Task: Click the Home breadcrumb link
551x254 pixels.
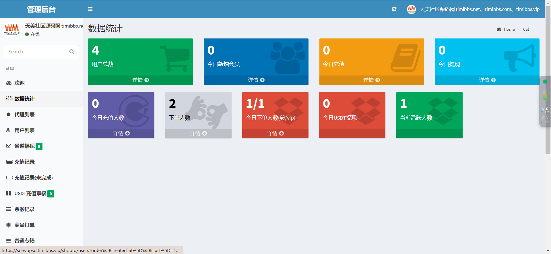Action: tap(509, 29)
